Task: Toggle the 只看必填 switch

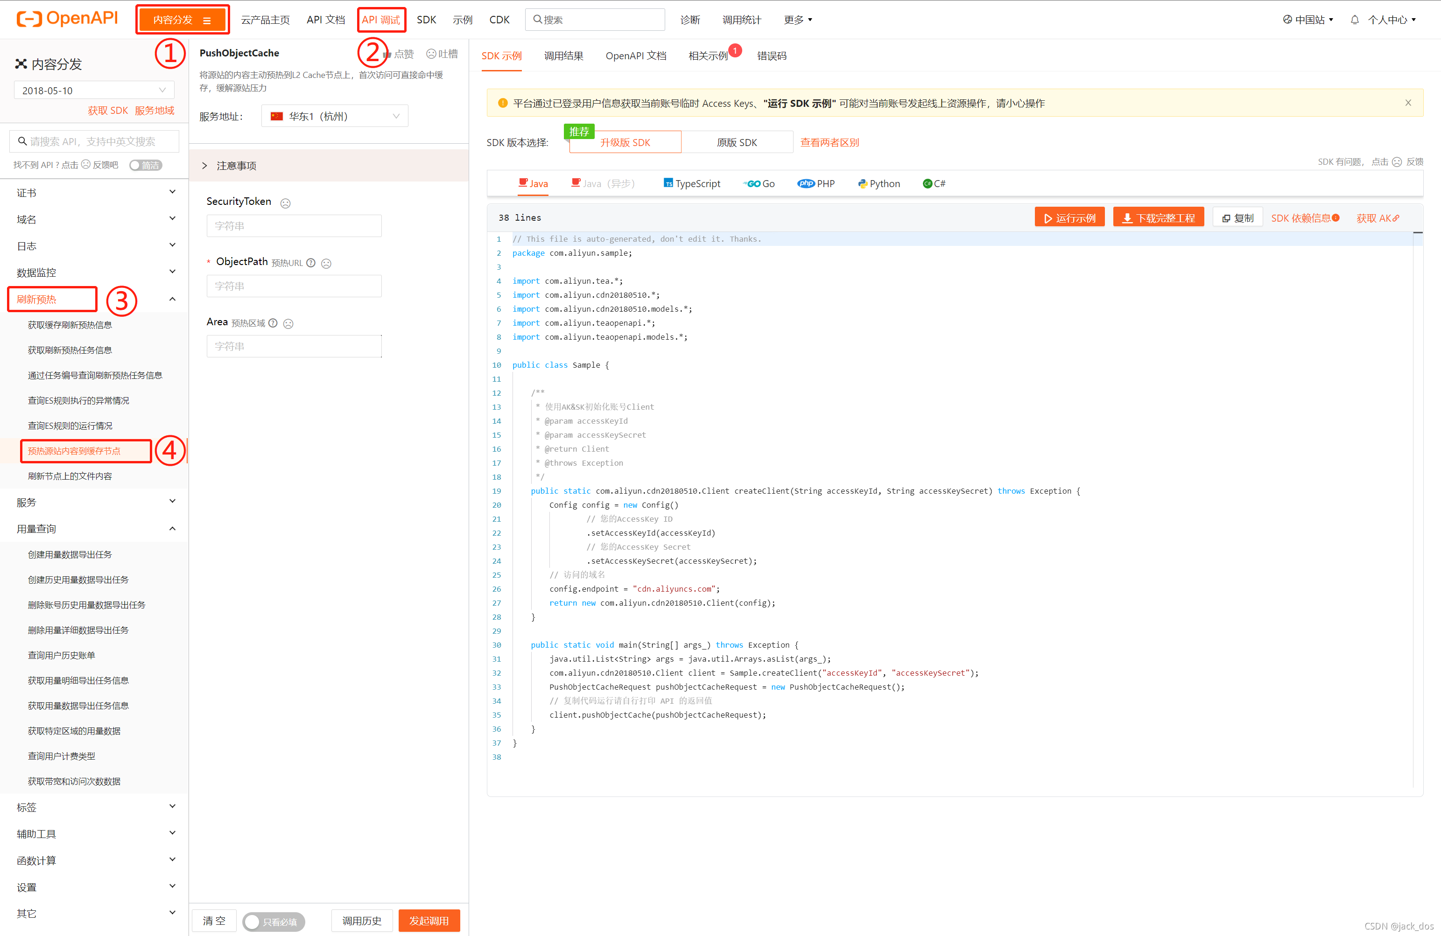Action: pos(274,921)
